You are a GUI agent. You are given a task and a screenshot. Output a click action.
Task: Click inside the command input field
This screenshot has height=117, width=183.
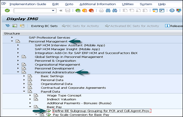[x=33, y=11]
